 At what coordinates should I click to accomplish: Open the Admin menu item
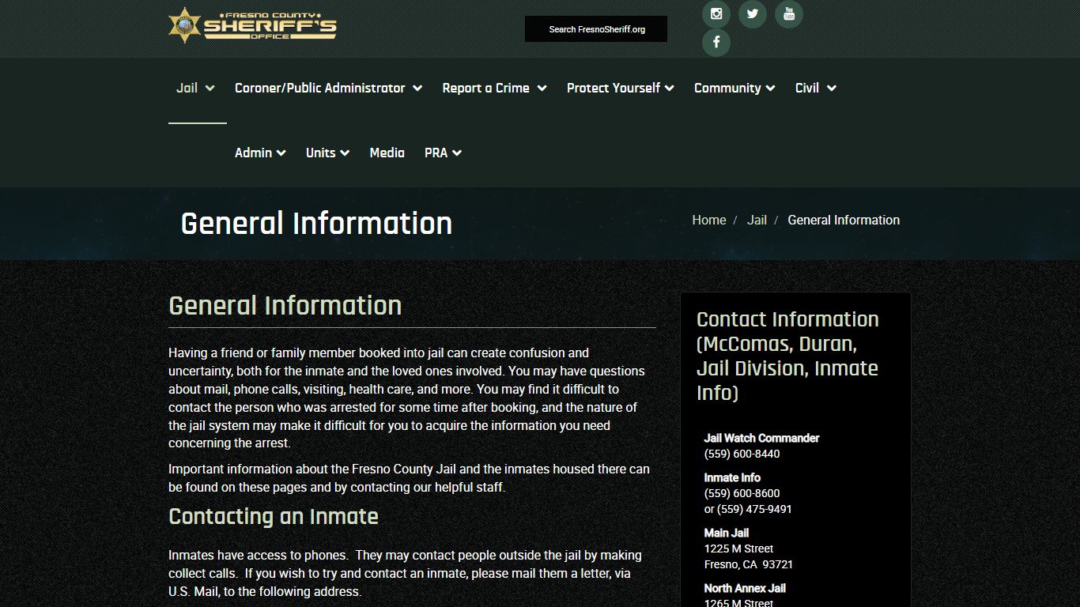tap(253, 153)
